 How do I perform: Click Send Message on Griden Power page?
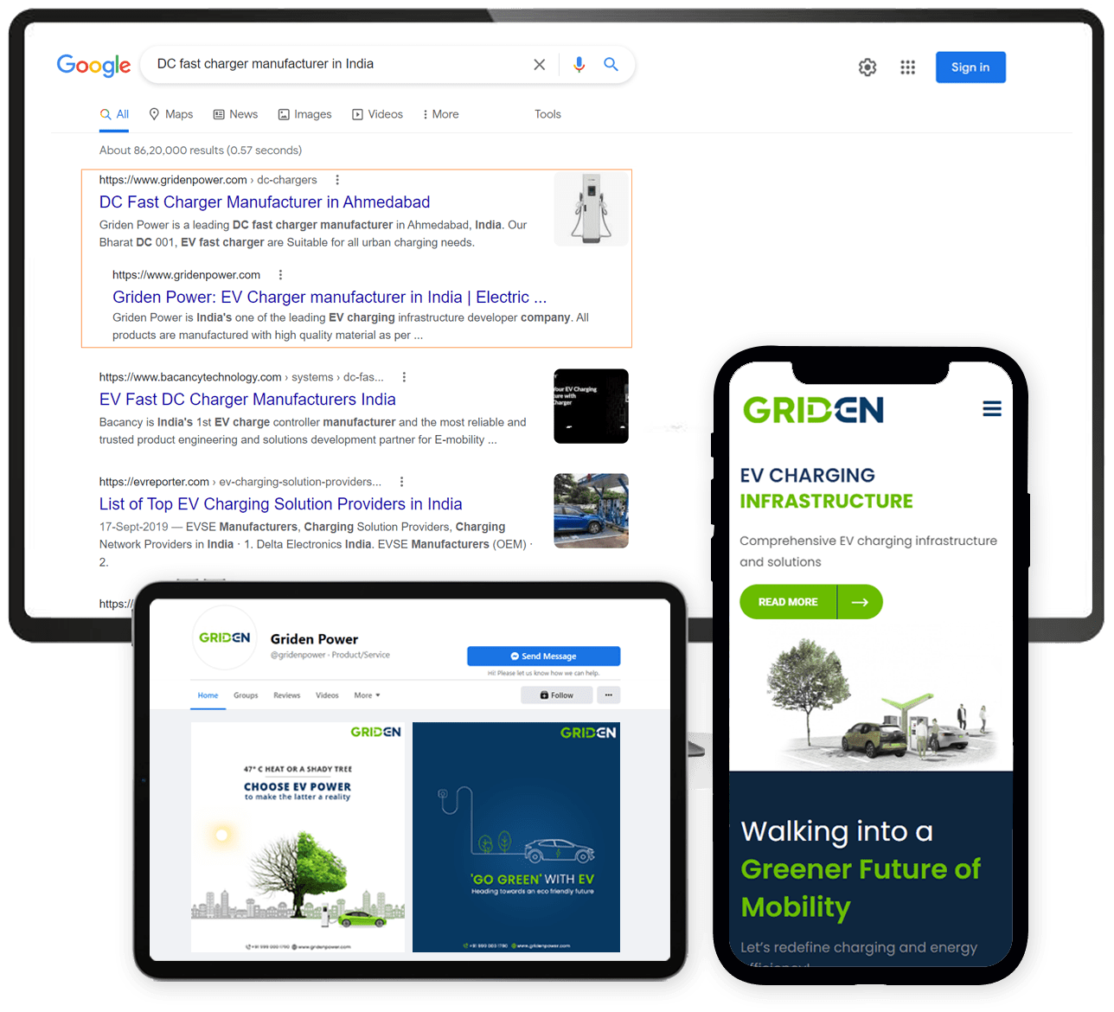[x=543, y=657]
